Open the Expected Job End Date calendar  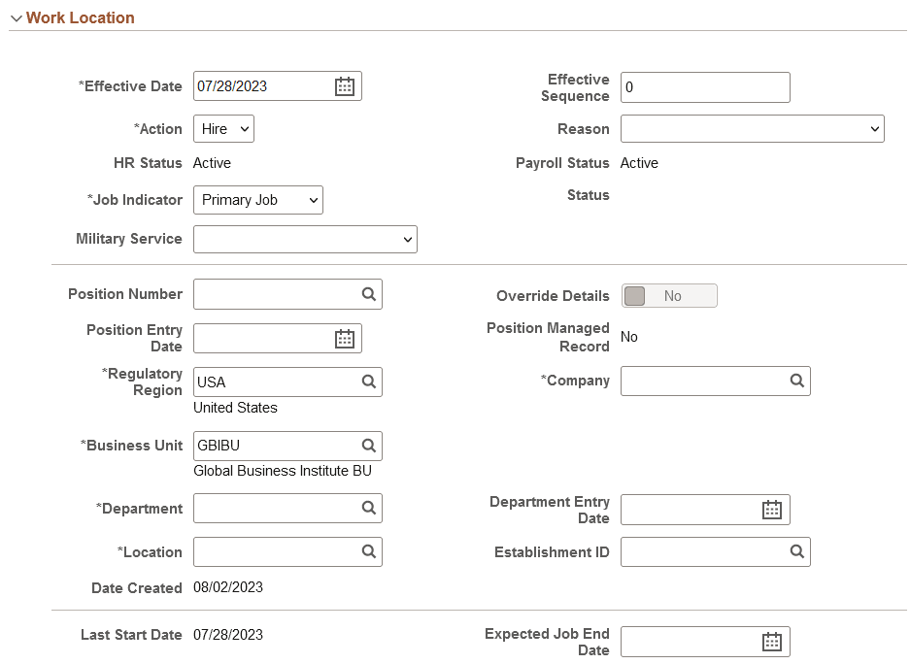pos(772,641)
